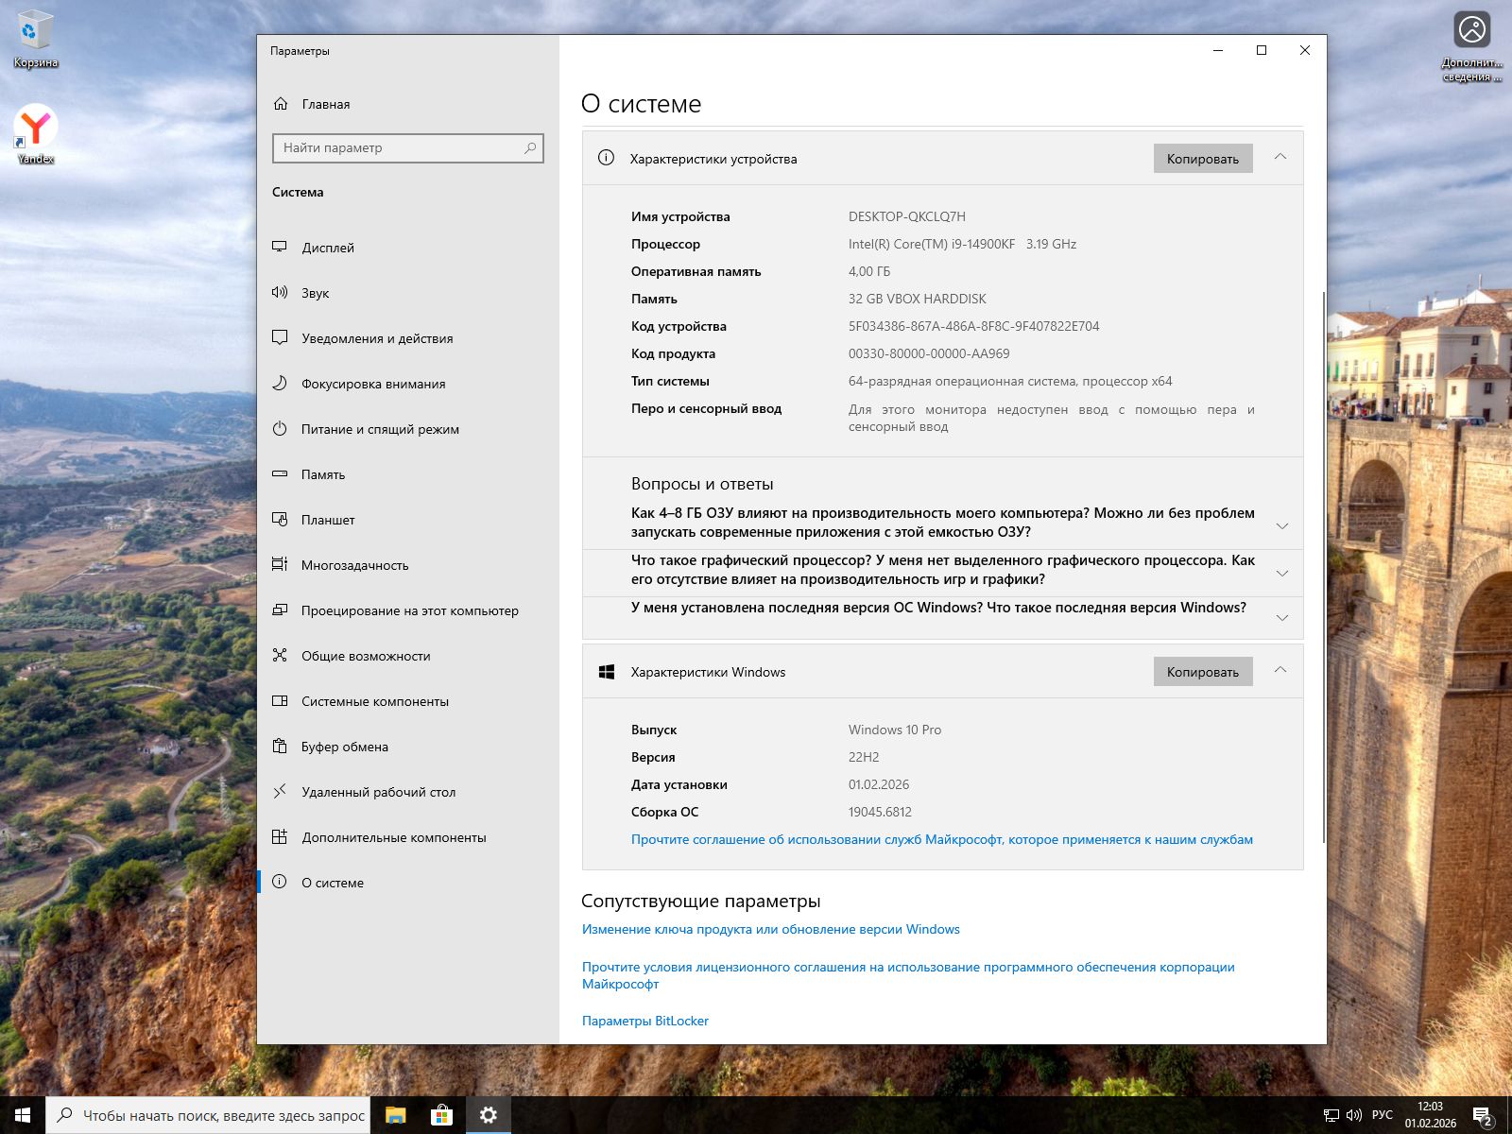Open the BitLocker settings link
The width and height of the screenshot is (1512, 1134).
(x=644, y=1021)
